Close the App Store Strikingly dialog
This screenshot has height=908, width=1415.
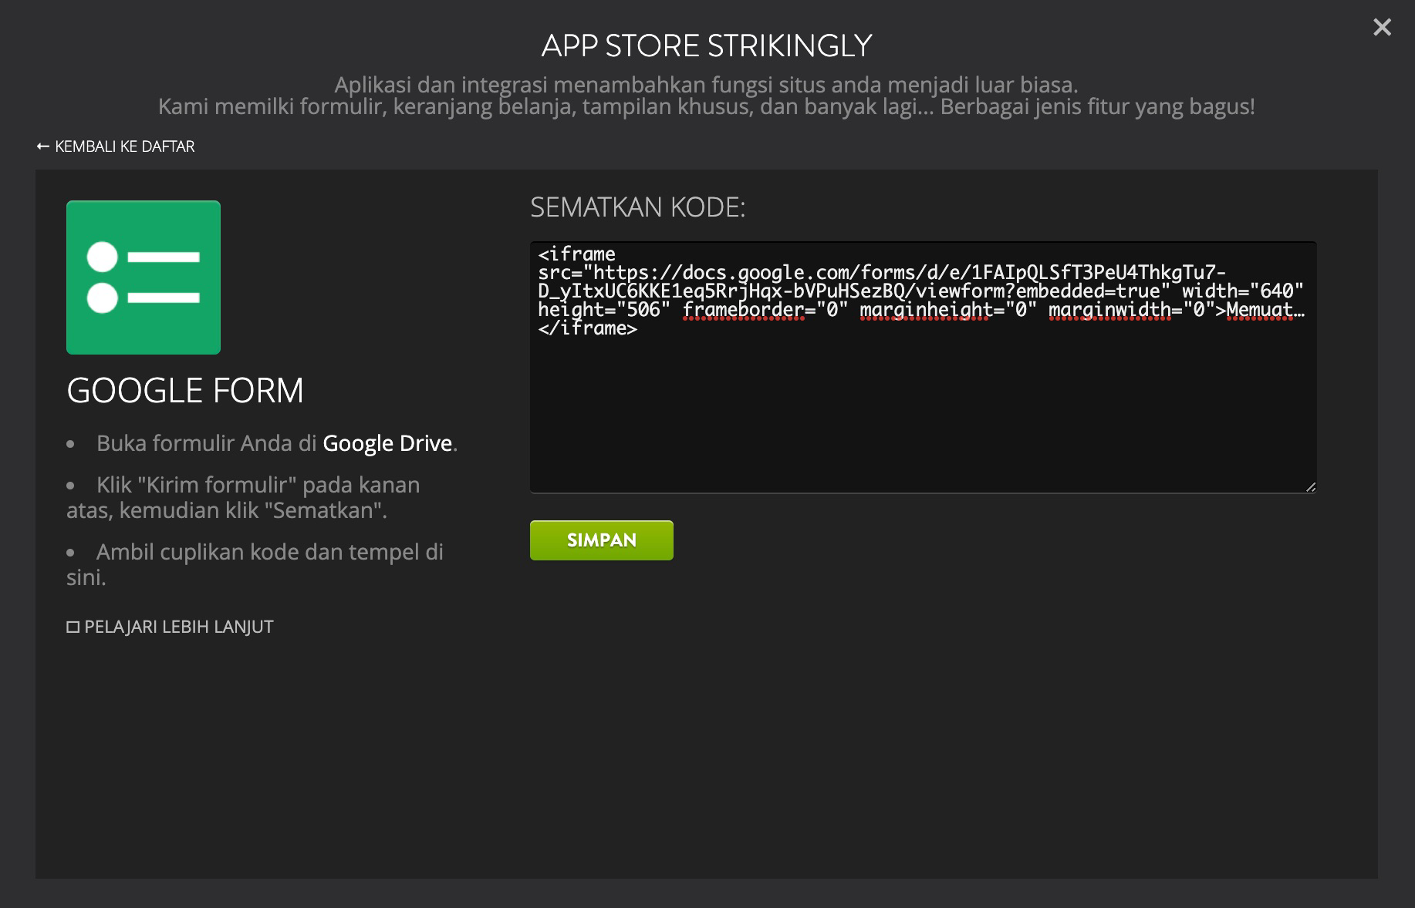1382,28
